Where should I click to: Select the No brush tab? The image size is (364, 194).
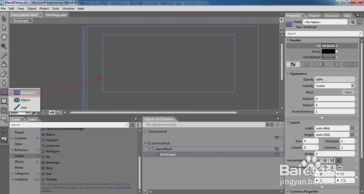[293, 64]
